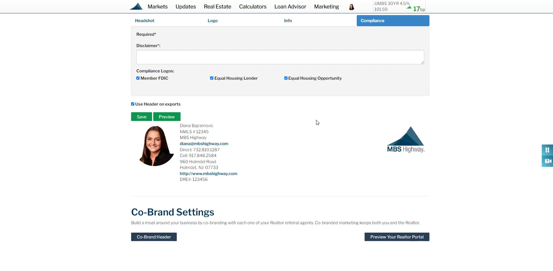Click the Preview button
This screenshot has height=271, width=553.
[167, 116]
